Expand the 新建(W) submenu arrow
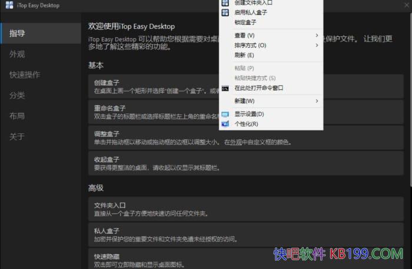 pos(317,101)
